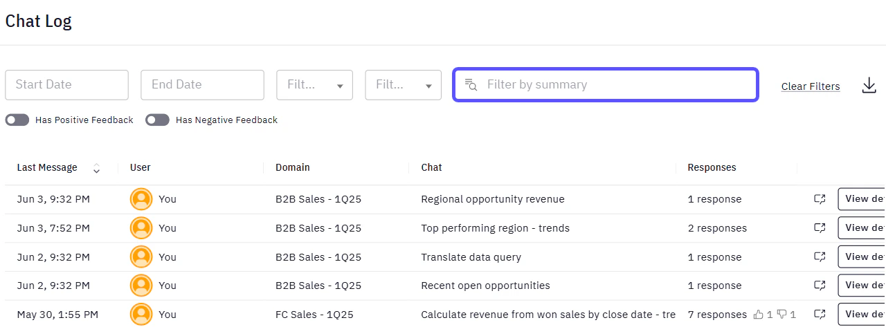Open the second Filter dropdown

[404, 85]
